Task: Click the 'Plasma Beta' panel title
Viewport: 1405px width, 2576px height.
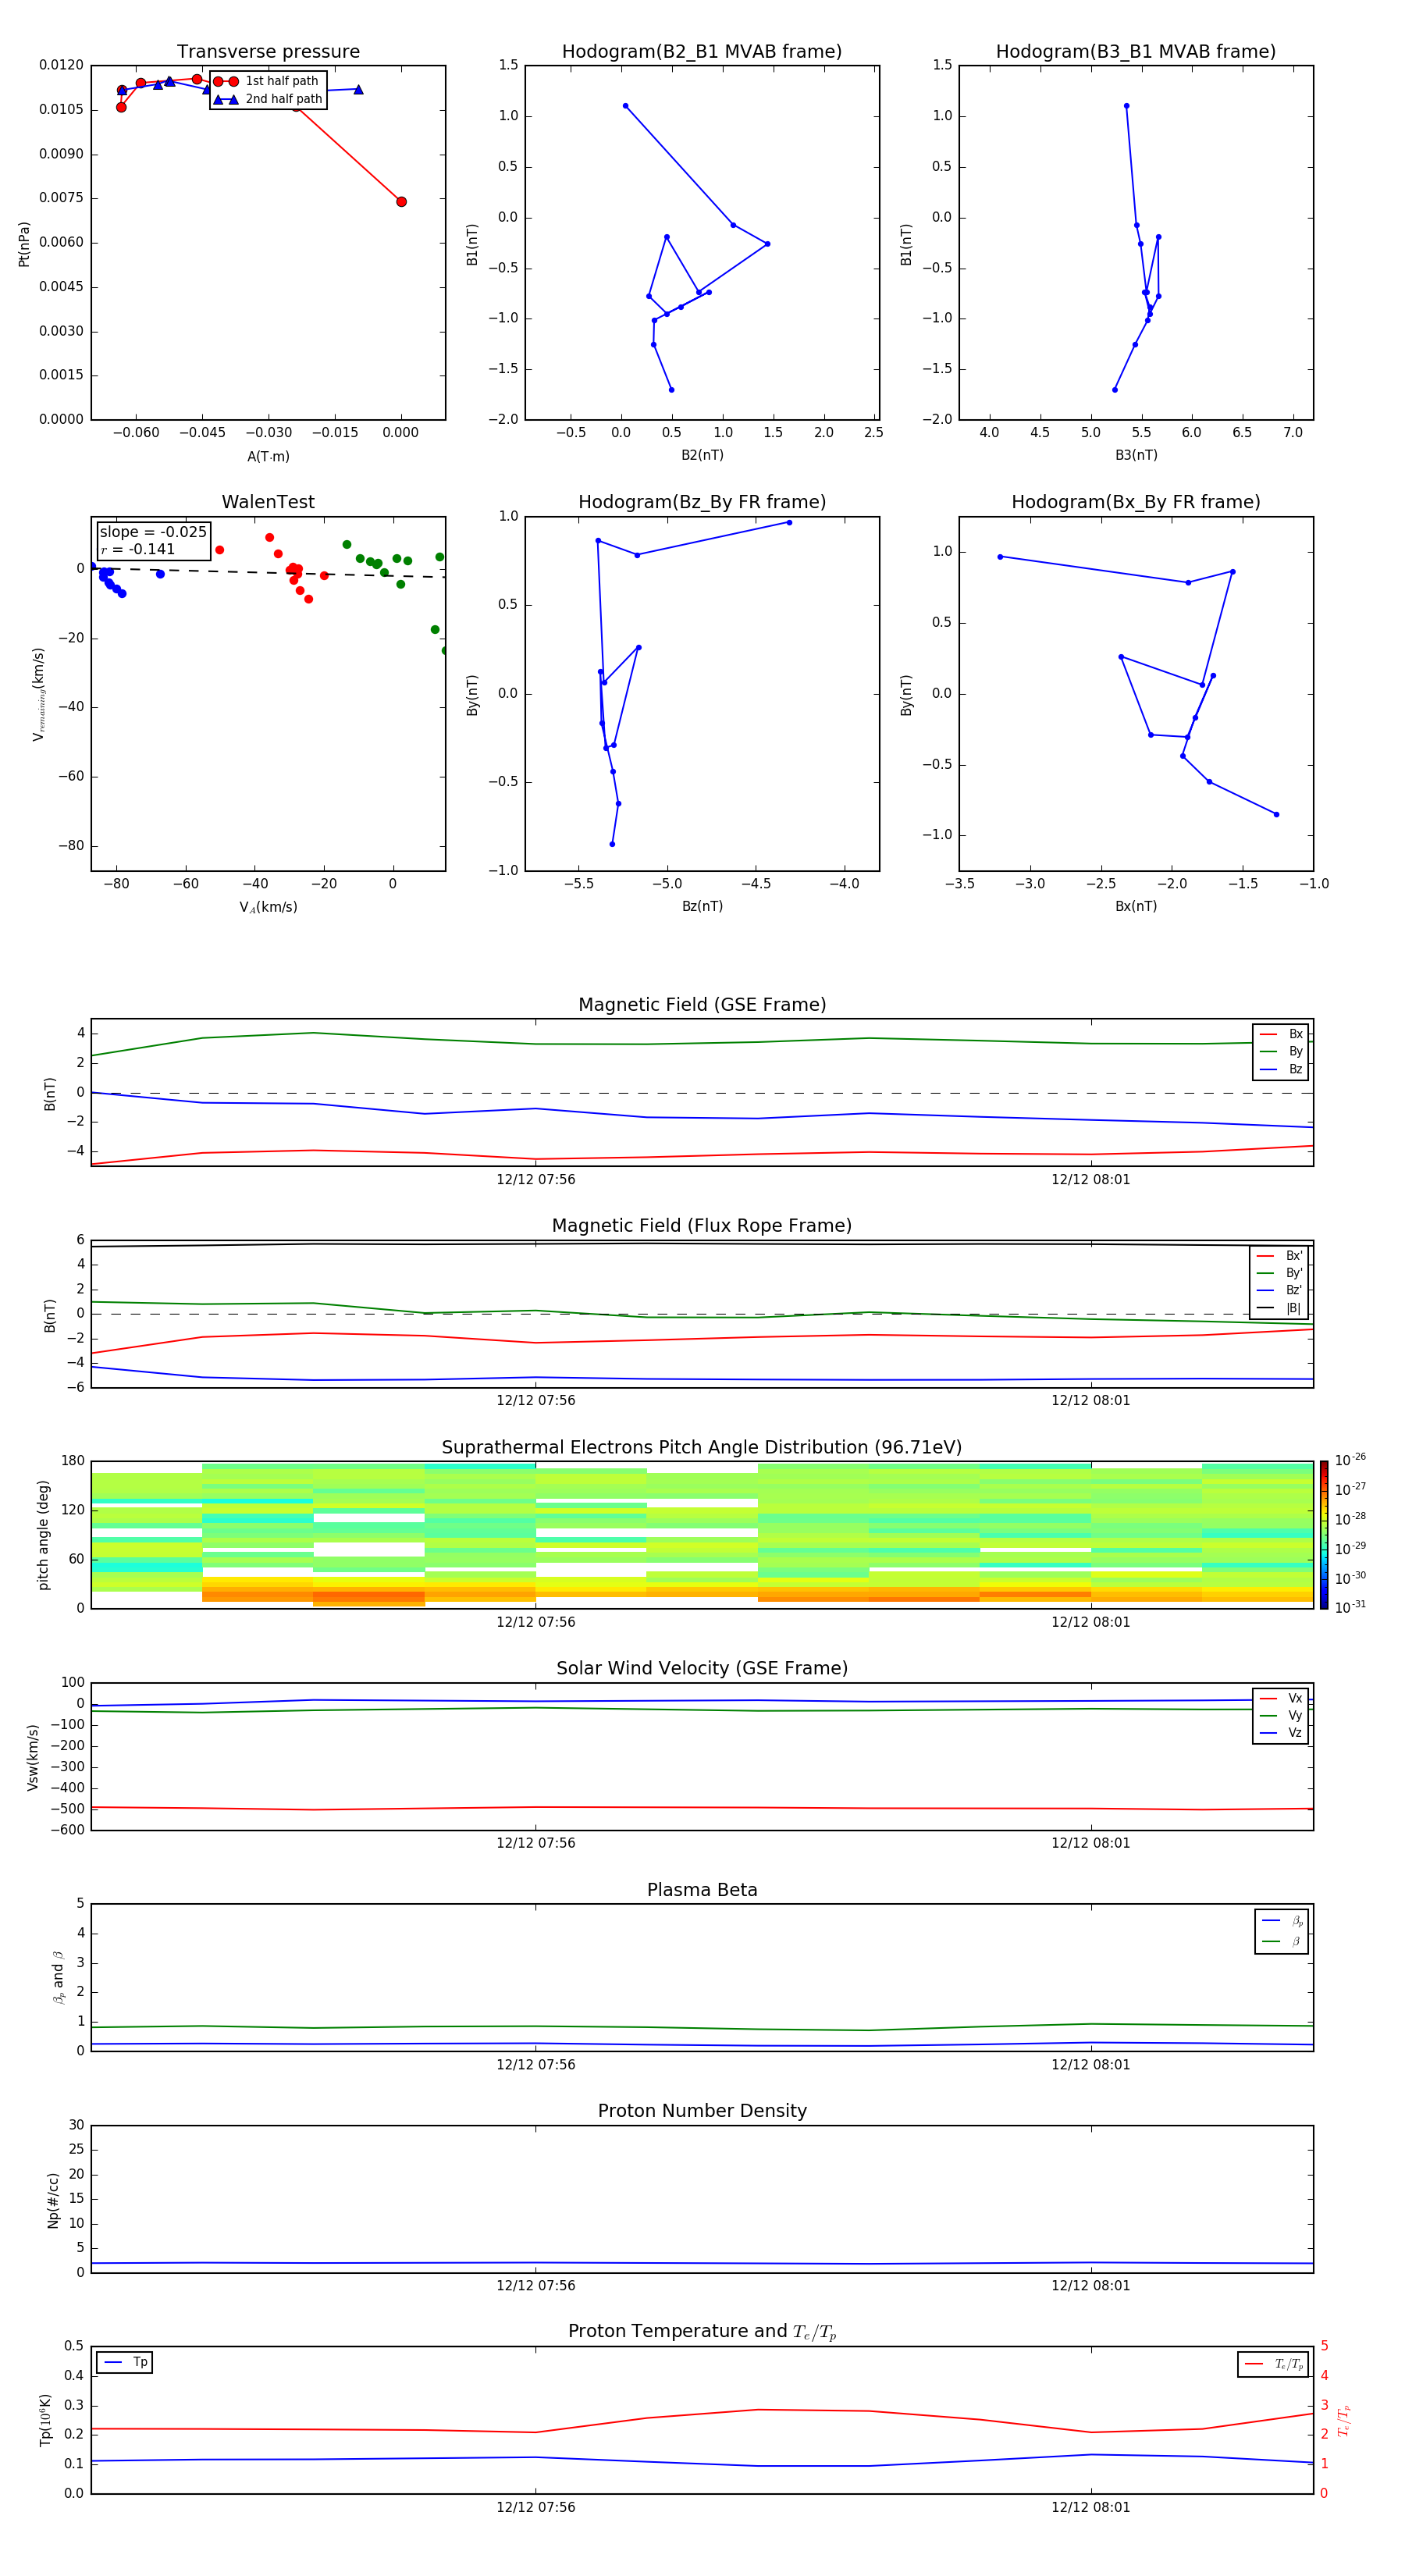Action: pyautogui.click(x=702, y=1891)
